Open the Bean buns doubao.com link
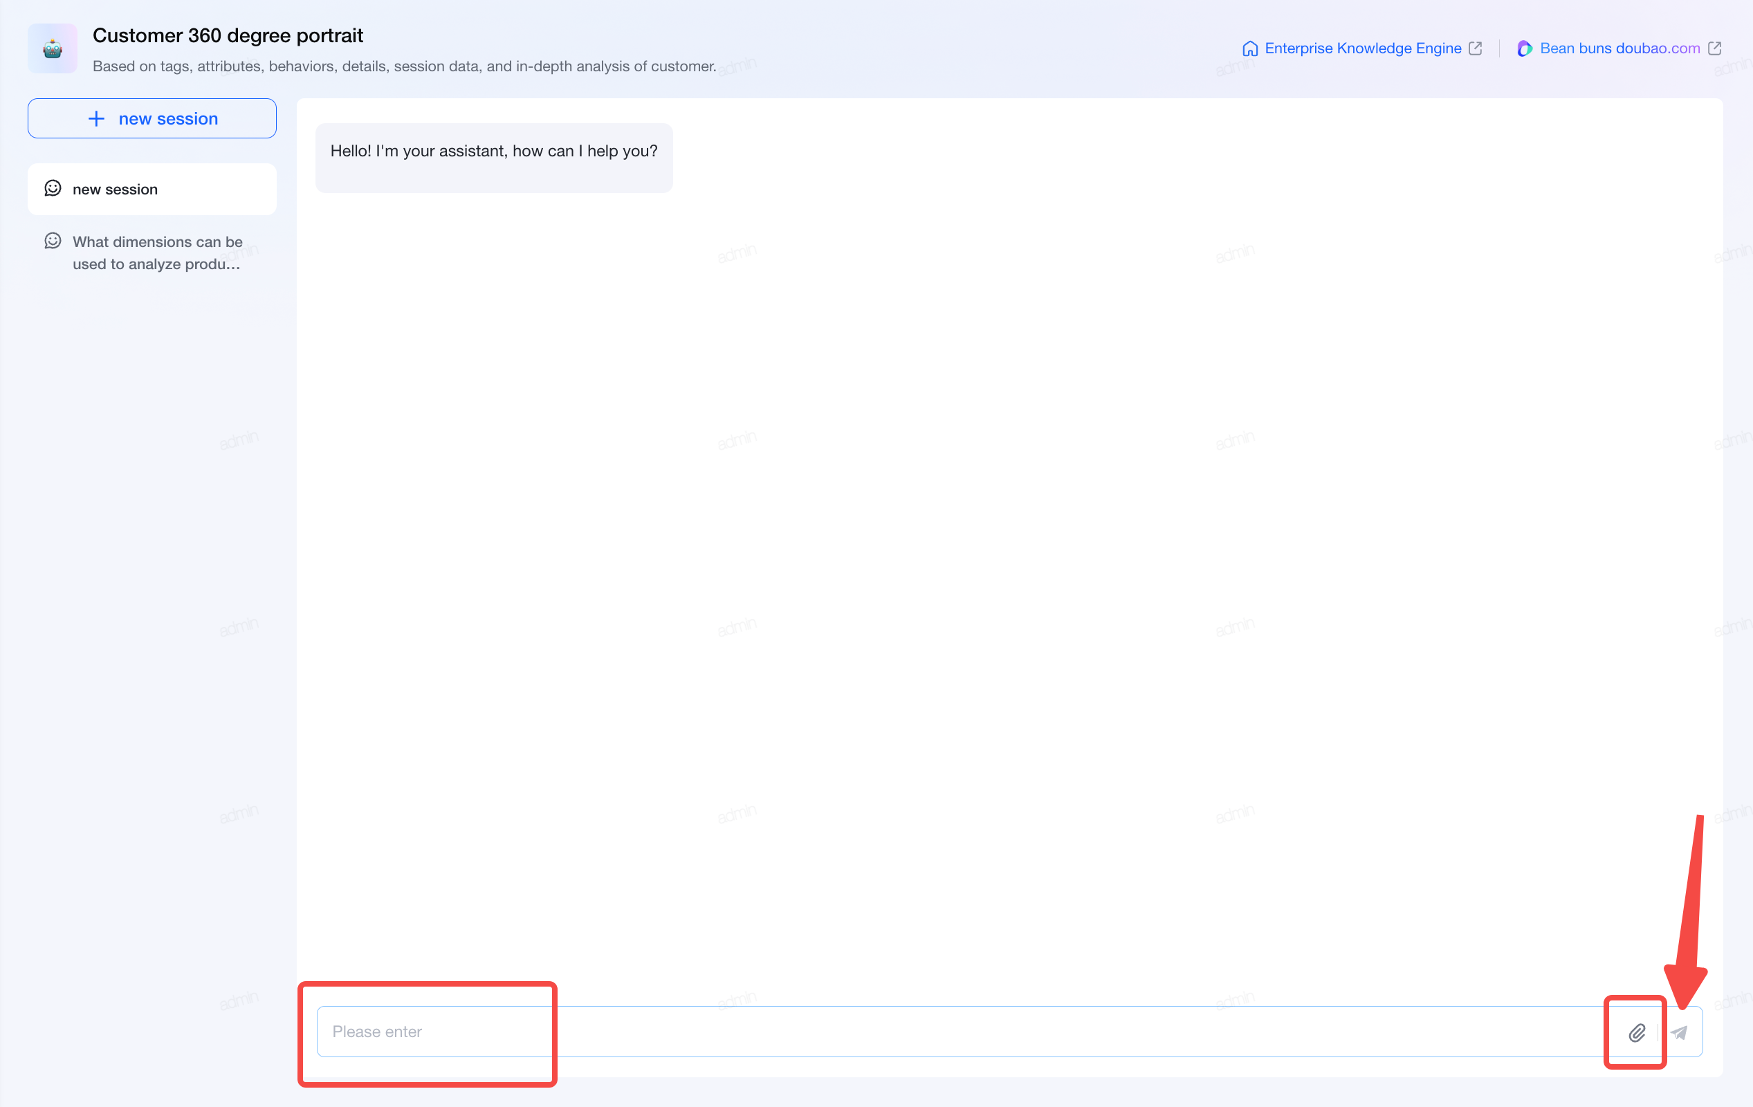1753x1107 pixels. [x=1619, y=49]
